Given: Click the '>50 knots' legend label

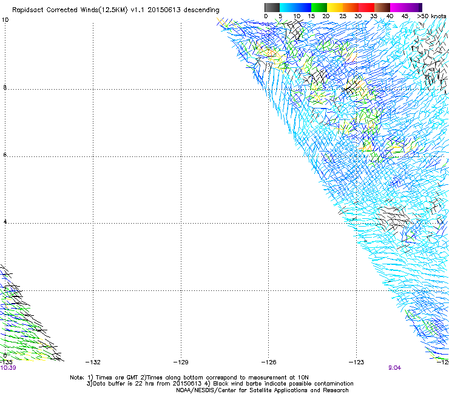Looking at the screenshot, I should 431,16.
